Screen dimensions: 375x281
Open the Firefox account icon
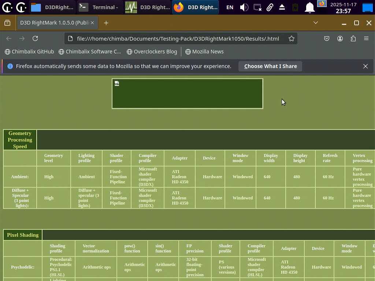click(x=340, y=38)
